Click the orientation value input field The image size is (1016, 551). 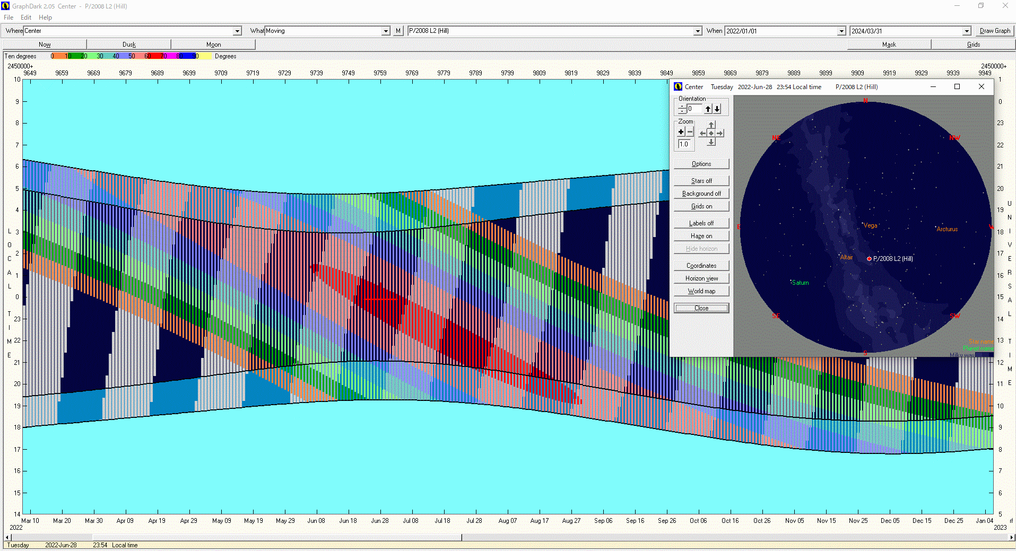click(x=694, y=109)
